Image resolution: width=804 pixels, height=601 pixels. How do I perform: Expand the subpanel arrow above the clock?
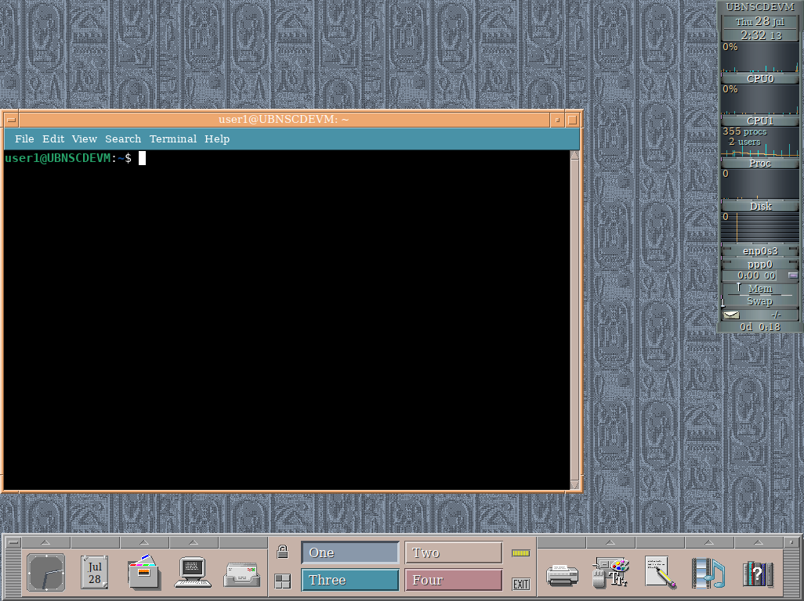tap(45, 540)
